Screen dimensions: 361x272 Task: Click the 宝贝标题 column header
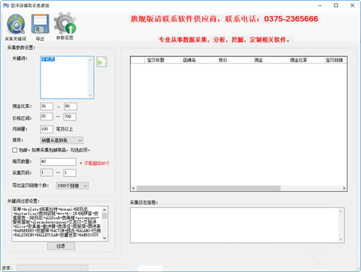[x=162, y=60]
